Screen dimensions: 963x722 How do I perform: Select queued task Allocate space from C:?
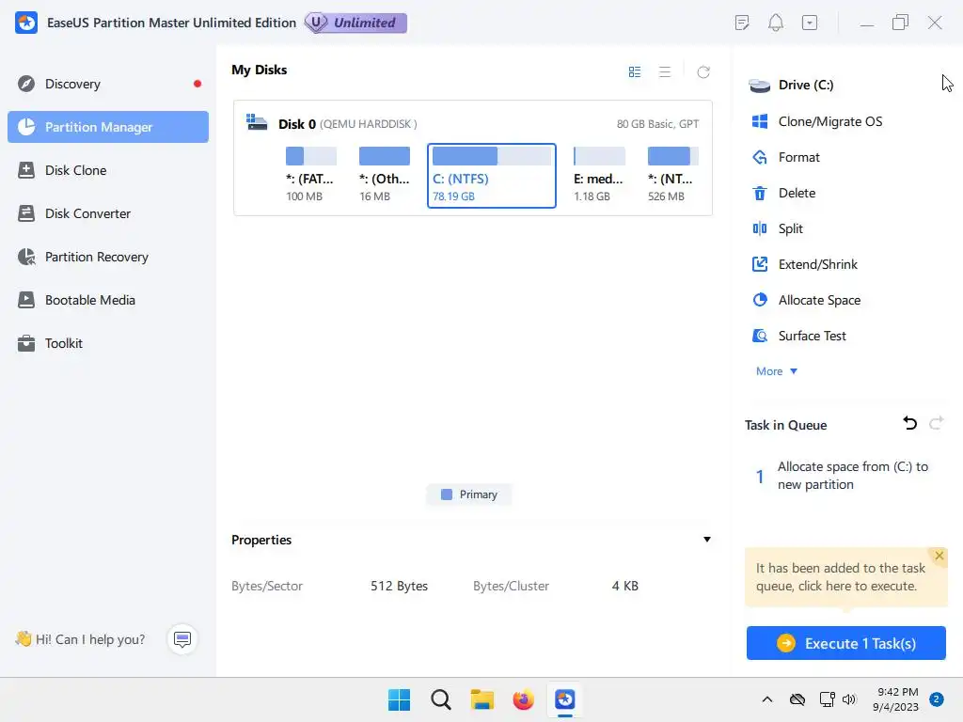845,476
